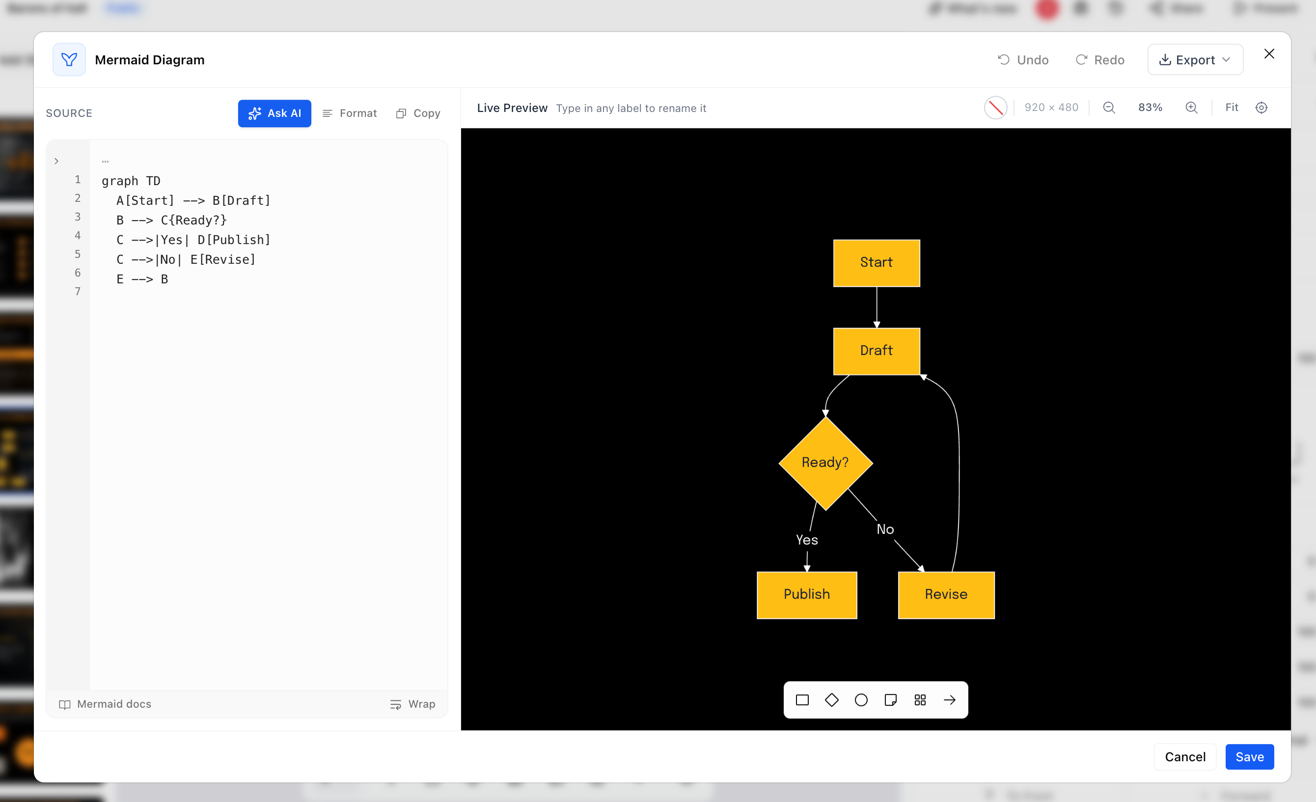Image resolution: width=1316 pixels, height=802 pixels.
Task: Undo the last diagram edit
Action: pyautogui.click(x=1023, y=60)
